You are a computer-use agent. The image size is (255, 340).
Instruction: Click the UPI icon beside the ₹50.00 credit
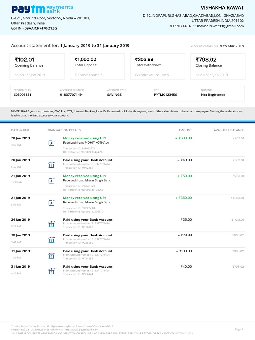point(52,181)
